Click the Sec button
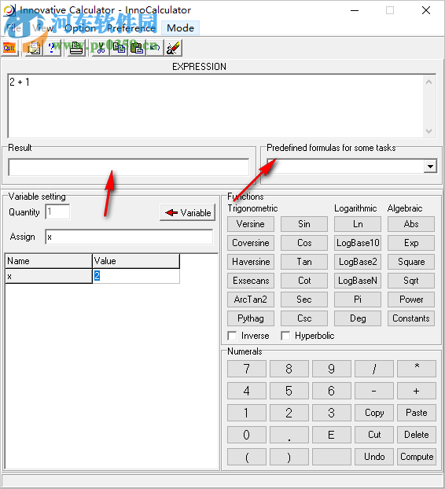 point(304,300)
